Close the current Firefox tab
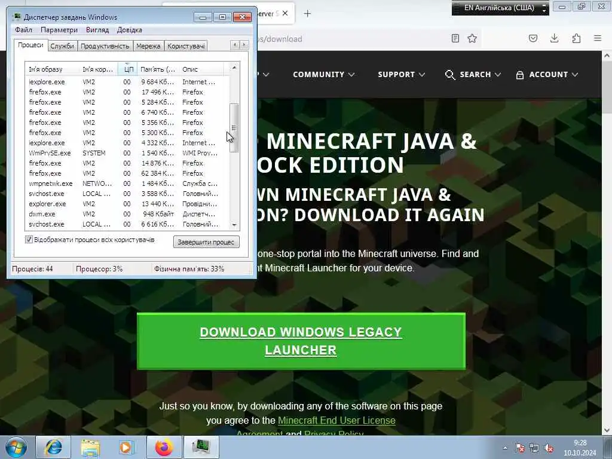Screen dimensions: 612x459 click(285, 13)
